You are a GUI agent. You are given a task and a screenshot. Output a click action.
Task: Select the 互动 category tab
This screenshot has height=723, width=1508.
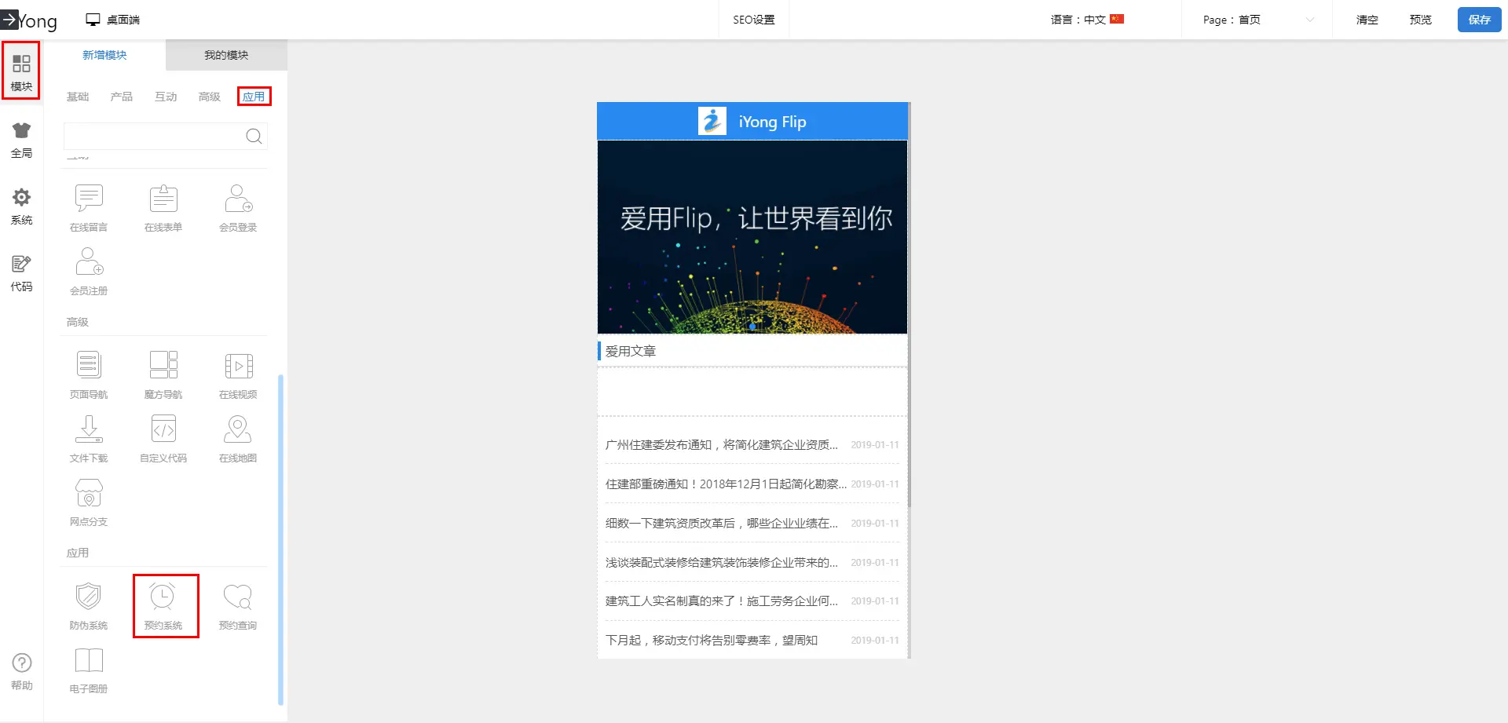(166, 97)
